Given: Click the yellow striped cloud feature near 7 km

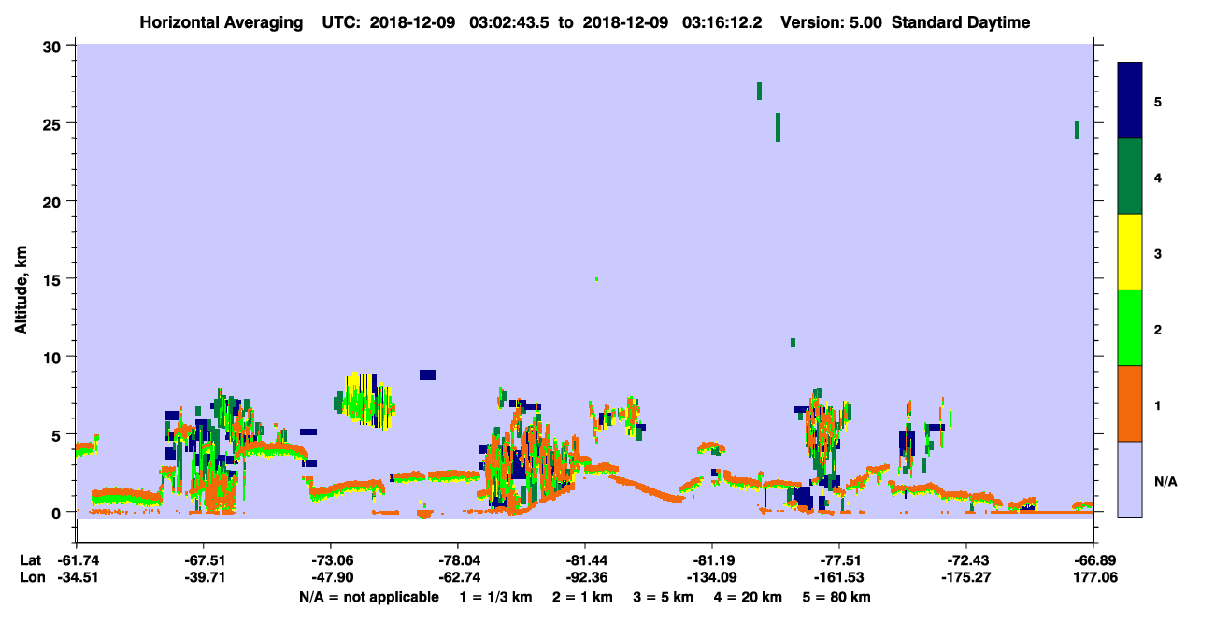Looking at the screenshot, I should pyautogui.click(x=365, y=401).
